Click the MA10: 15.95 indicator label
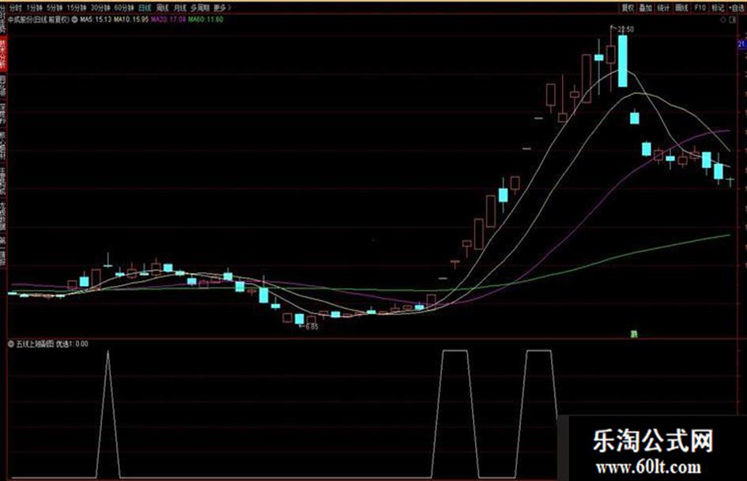Viewport: 747px width, 481px height. pyautogui.click(x=131, y=20)
